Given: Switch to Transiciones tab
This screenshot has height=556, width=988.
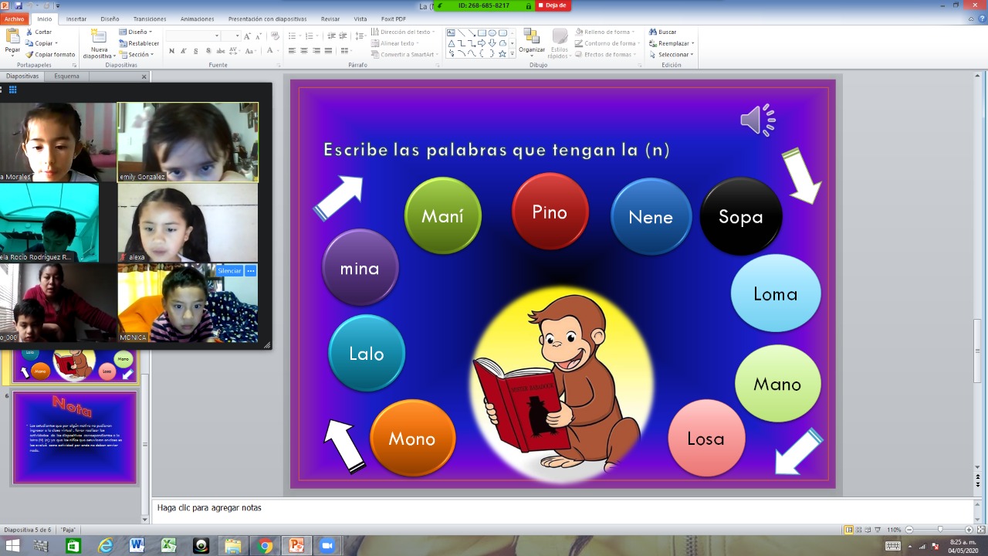Looking at the screenshot, I should (149, 19).
